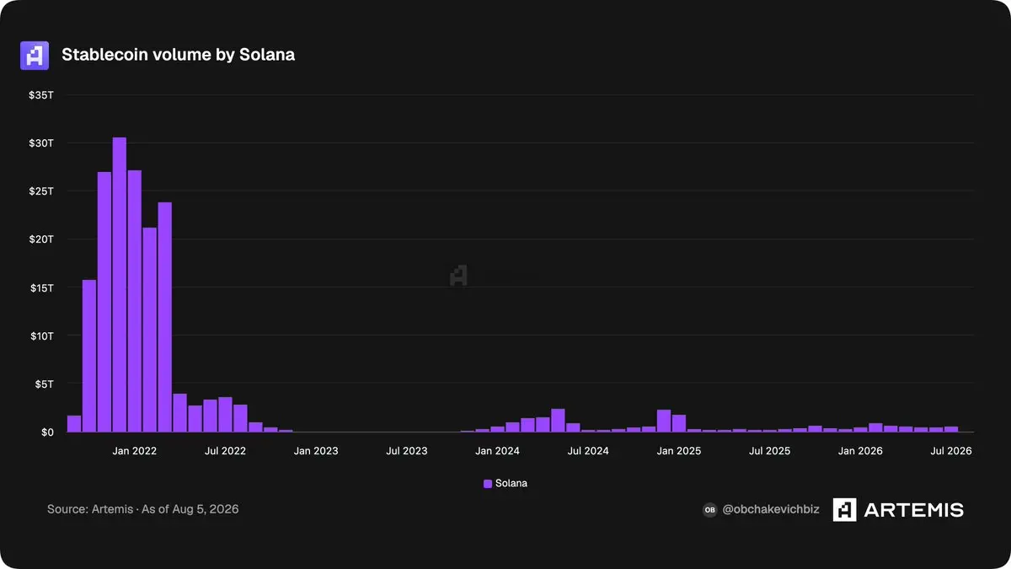
Task: Click the Jul 2022 x-axis label
Action: (x=226, y=451)
